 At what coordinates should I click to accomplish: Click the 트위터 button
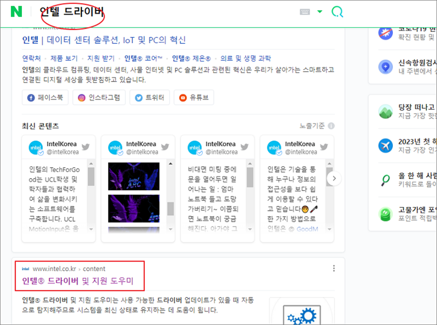pyautogui.click(x=150, y=97)
